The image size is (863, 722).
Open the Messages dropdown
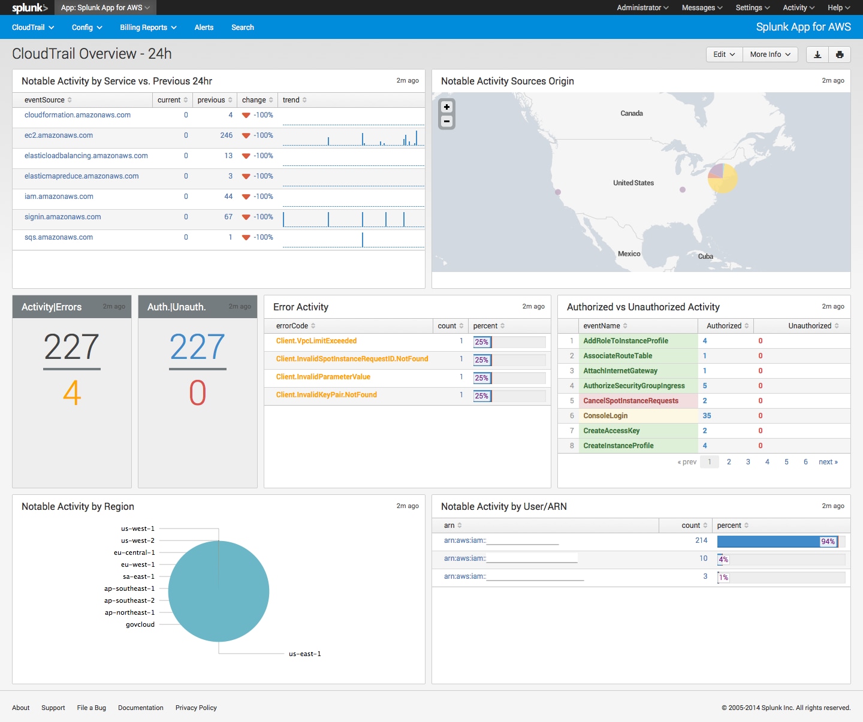[x=702, y=8]
